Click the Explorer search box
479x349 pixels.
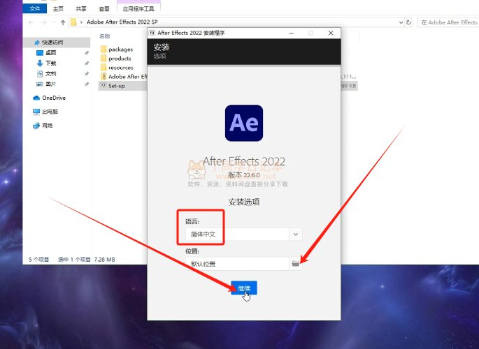coord(448,22)
